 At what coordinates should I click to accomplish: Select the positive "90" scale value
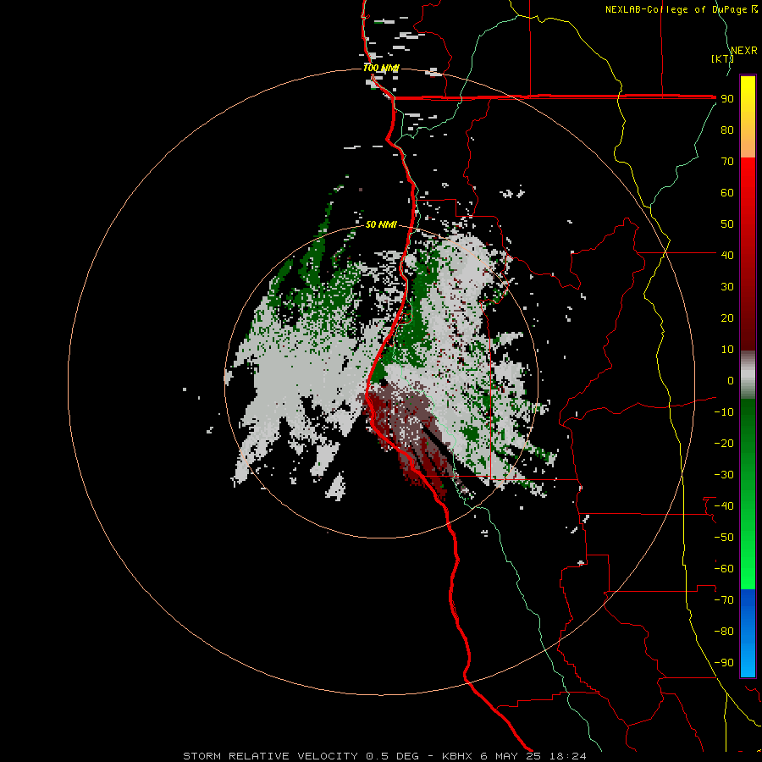(x=727, y=99)
